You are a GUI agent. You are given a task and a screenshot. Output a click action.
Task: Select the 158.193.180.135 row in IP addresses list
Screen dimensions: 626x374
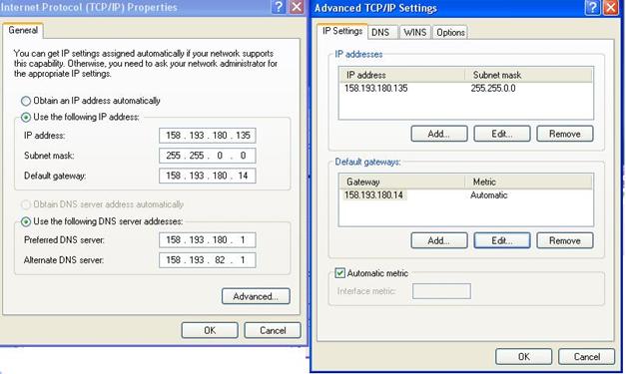tap(465, 88)
